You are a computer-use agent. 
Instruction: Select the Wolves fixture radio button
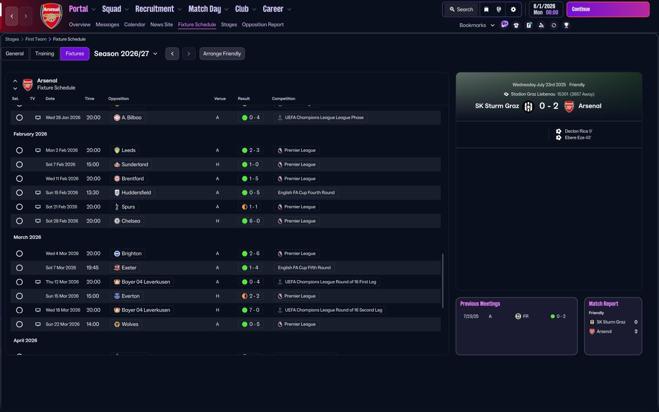click(20, 324)
